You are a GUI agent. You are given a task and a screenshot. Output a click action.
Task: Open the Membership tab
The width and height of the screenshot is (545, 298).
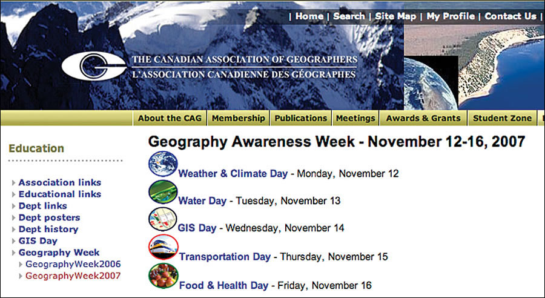pyautogui.click(x=238, y=118)
